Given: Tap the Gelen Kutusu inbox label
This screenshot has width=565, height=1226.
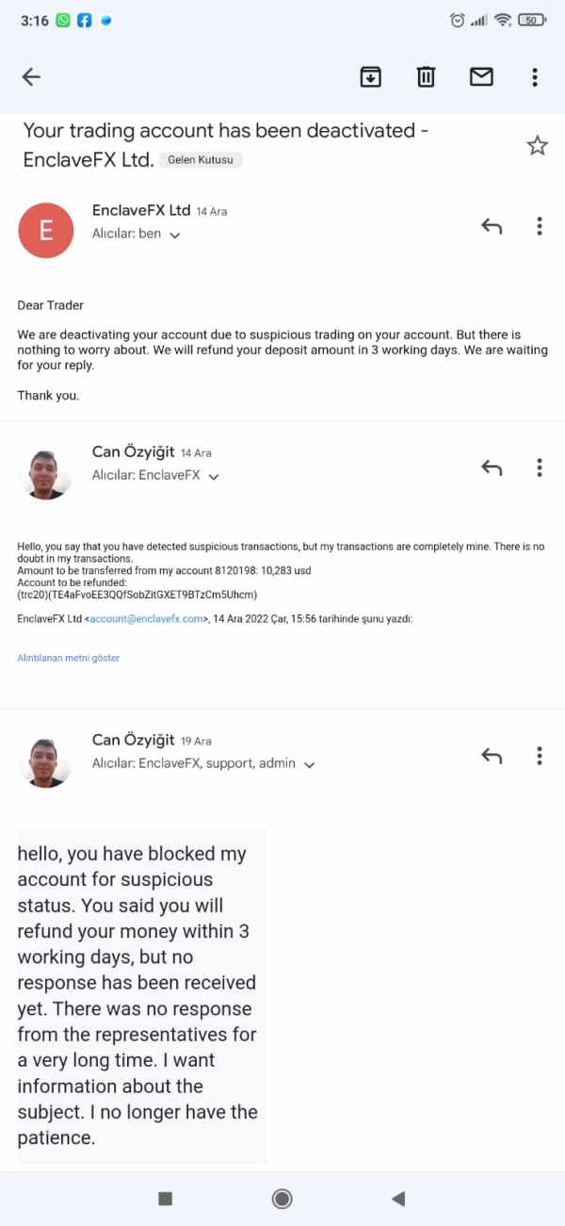Looking at the screenshot, I should click(x=201, y=160).
